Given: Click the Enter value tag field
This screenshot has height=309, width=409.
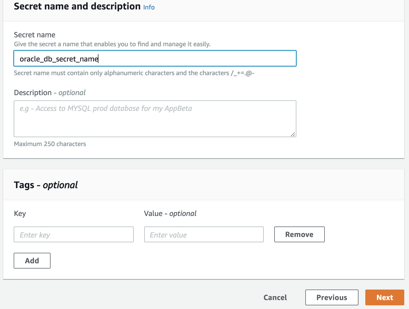Looking at the screenshot, I should 204,234.
